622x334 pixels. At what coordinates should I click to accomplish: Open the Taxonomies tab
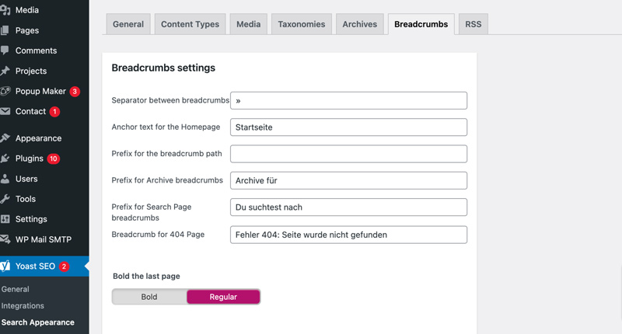click(x=302, y=24)
